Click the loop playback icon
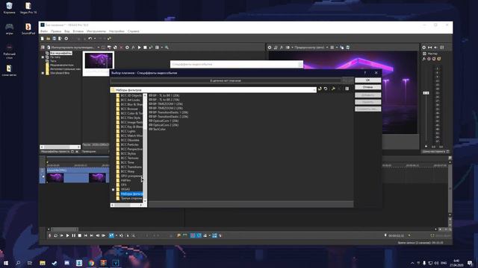The height and width of the screenshot is (268, 478). [x=55, y=235]
